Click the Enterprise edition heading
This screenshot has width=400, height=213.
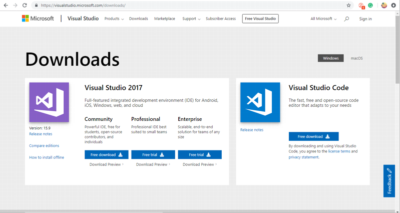pos(190,119)
